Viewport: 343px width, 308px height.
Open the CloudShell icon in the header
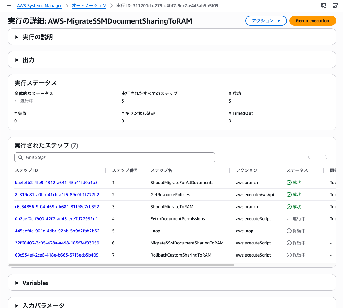pos(323,6)
